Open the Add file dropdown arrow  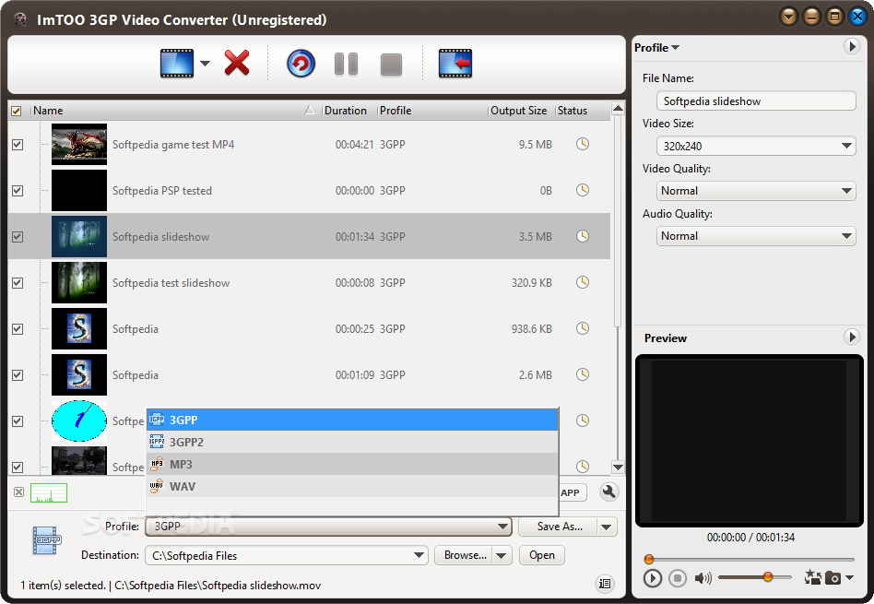coord(205,64)
